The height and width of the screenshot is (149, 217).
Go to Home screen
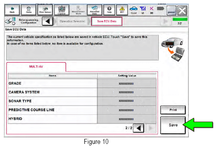pyautogui.click(x=29, y=10)
